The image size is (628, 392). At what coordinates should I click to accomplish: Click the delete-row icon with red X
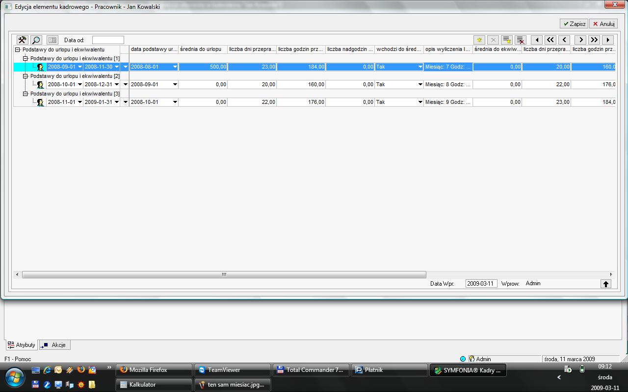[521, 40]
